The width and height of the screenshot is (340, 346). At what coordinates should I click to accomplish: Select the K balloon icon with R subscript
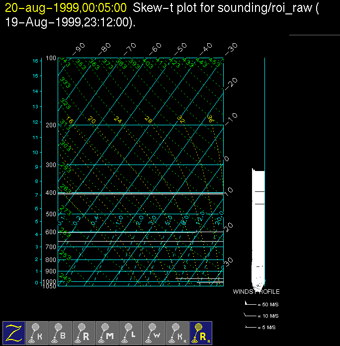point(177,332)
